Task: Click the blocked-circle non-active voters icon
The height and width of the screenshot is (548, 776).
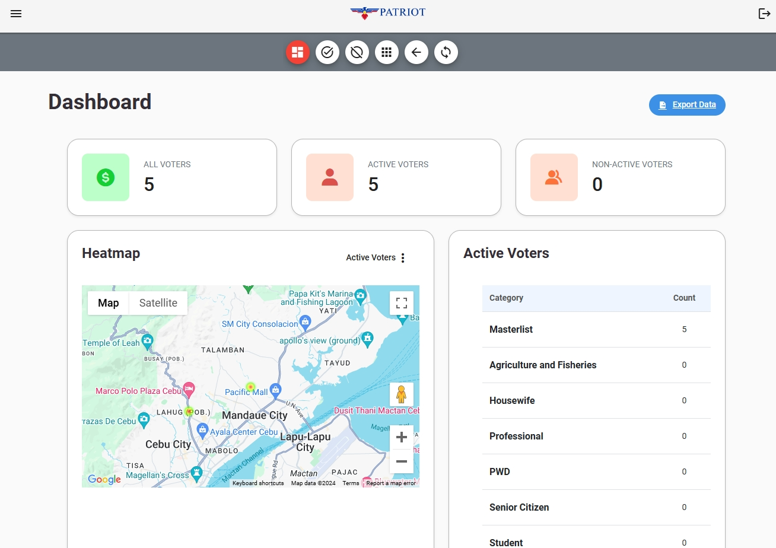Action: [x=357, y=52]
